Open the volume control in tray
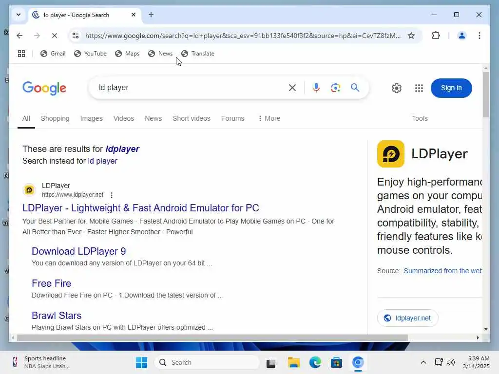This screenshot has width=499, height=374. 451,362
